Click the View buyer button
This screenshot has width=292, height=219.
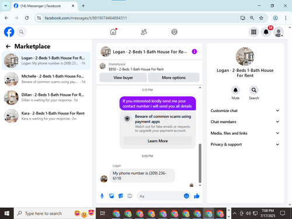pos(123,78)
